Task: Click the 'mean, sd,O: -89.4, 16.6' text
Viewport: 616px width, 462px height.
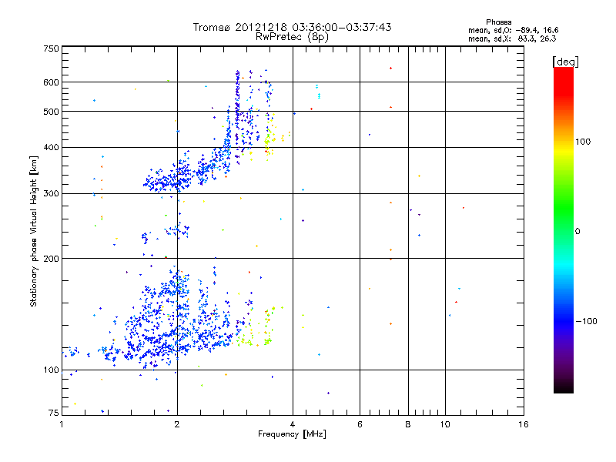Action: [x=513, y=30]
